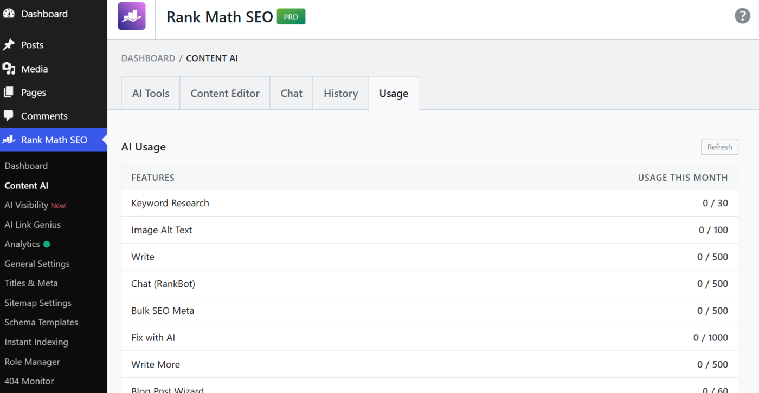Open AI Visibility submenu item

(x=35, y=205)
